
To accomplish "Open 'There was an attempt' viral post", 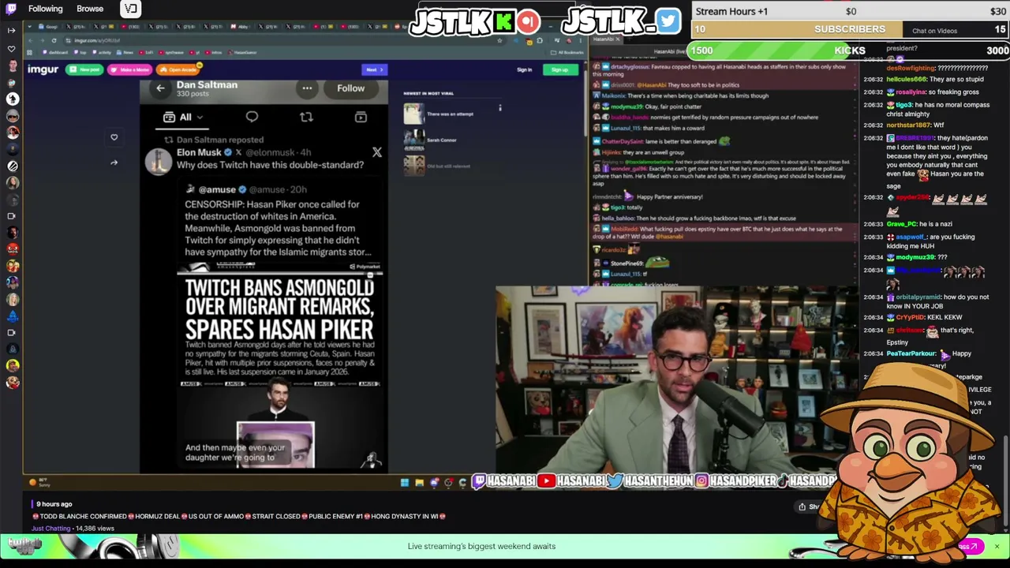I will tap(450, 114).
